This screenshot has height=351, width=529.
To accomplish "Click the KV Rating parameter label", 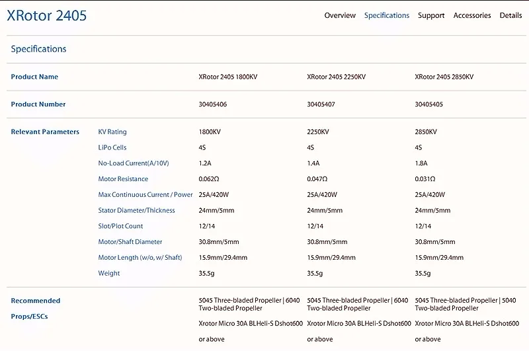I will (112, 132).
